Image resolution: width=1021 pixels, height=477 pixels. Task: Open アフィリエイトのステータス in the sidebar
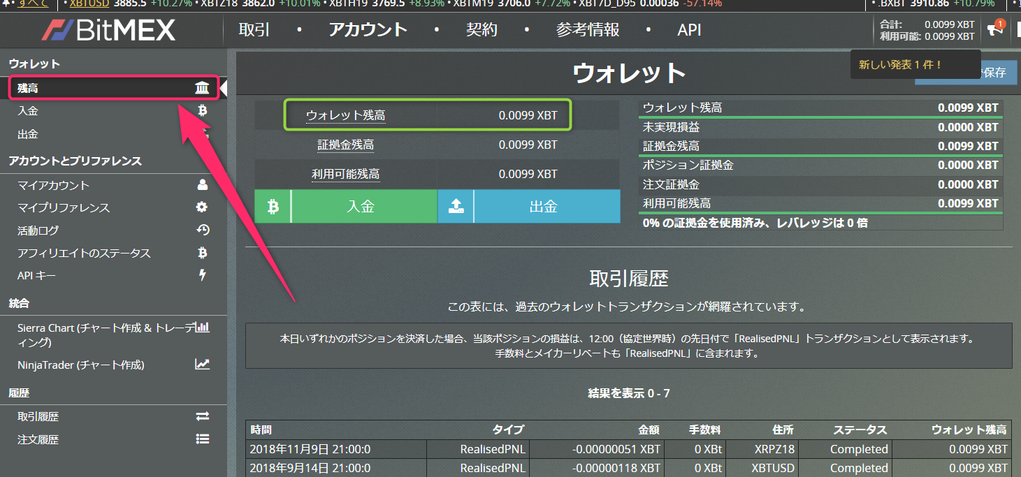pos(84,253)
